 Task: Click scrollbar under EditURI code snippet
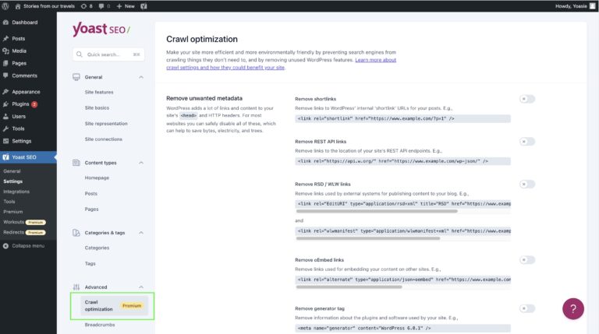click(377, 211)
